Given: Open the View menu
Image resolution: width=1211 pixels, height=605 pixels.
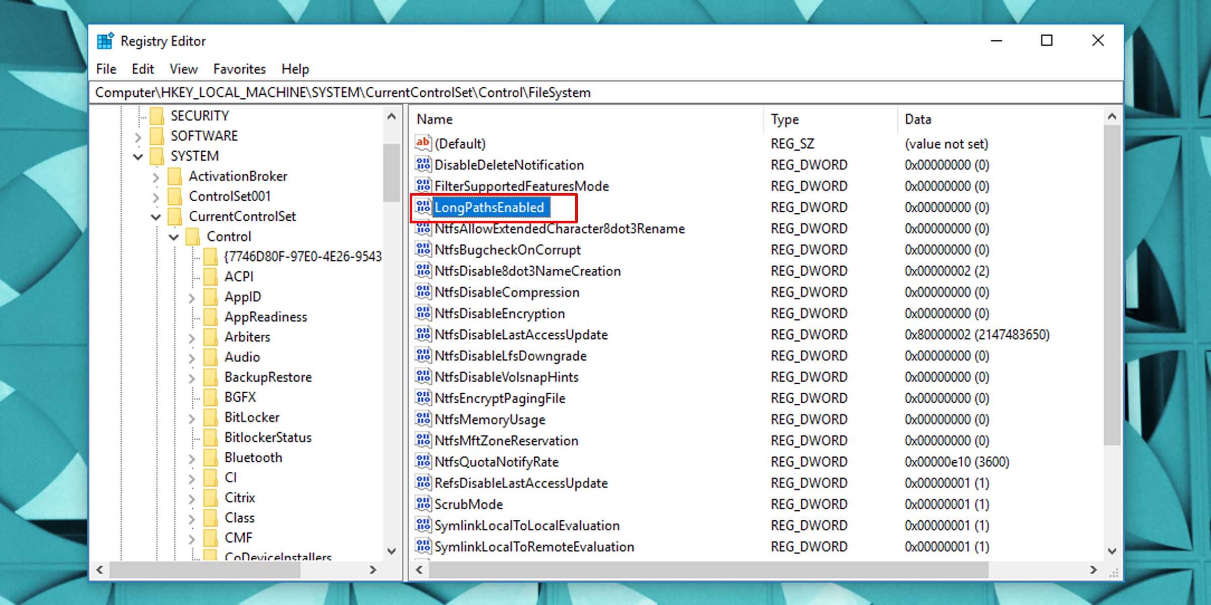Looking at the screenshot, I should click(x=183, y=69).
